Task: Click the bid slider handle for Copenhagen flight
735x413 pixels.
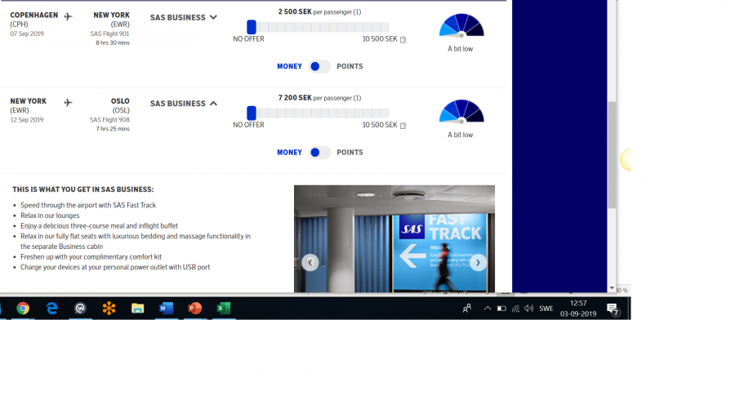Action: point(252,27)
